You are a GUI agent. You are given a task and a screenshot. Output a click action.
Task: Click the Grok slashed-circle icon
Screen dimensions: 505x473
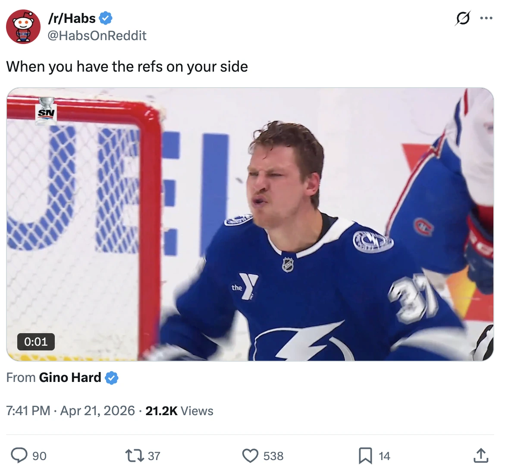(x=463, y=18)
